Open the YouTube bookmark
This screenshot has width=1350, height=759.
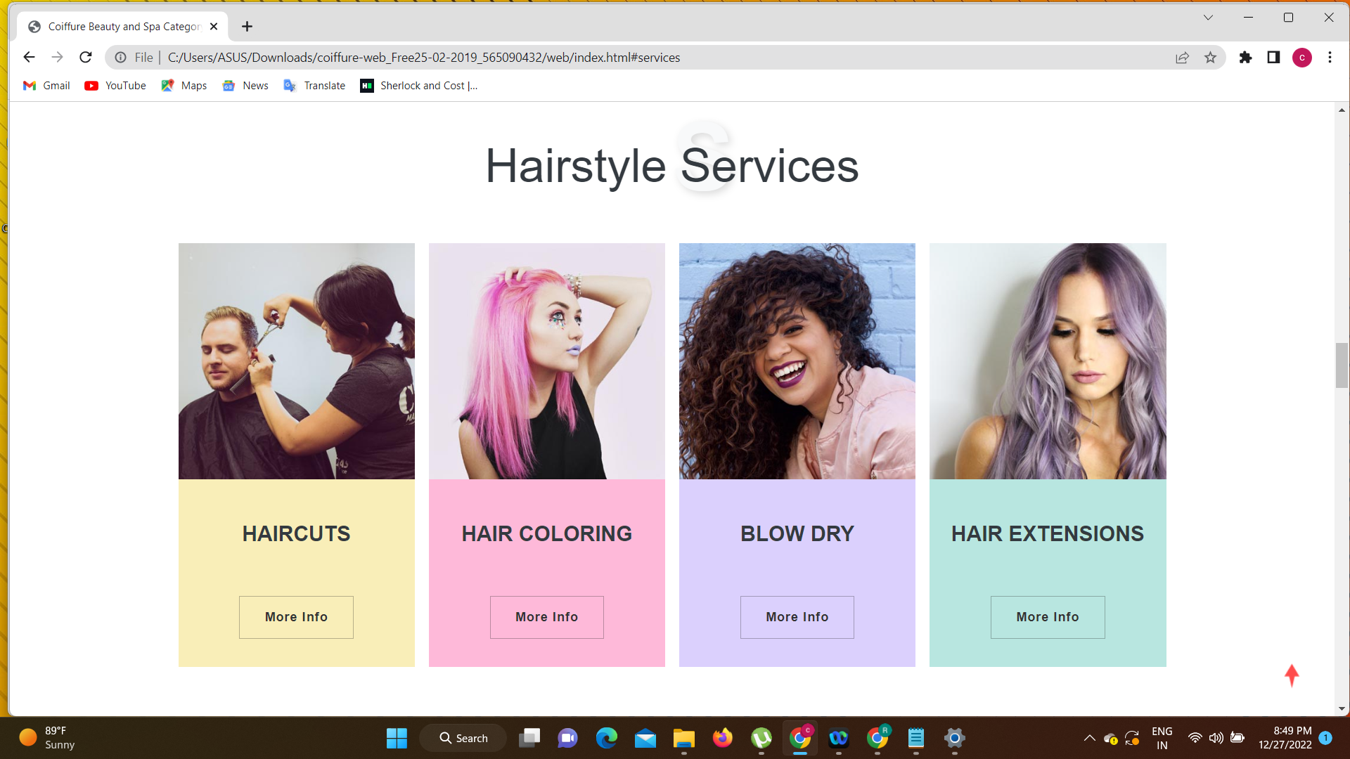(x=115, y=85)
